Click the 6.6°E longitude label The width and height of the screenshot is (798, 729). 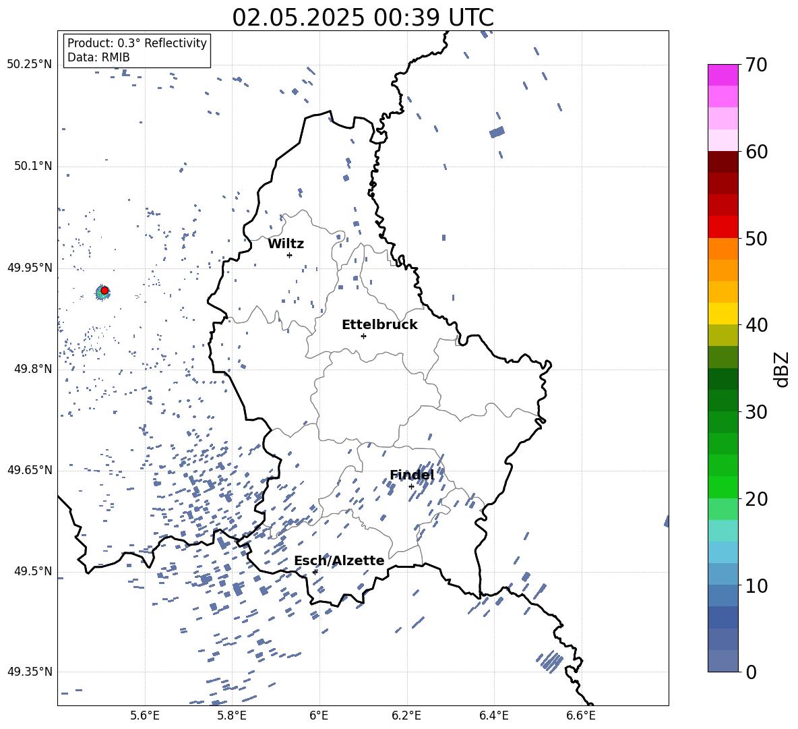(x=581, y=716)
